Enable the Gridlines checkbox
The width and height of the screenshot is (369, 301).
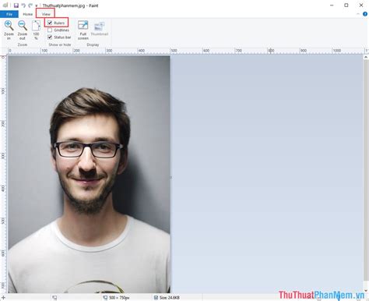pyautogui.click(x=50, y=30)
